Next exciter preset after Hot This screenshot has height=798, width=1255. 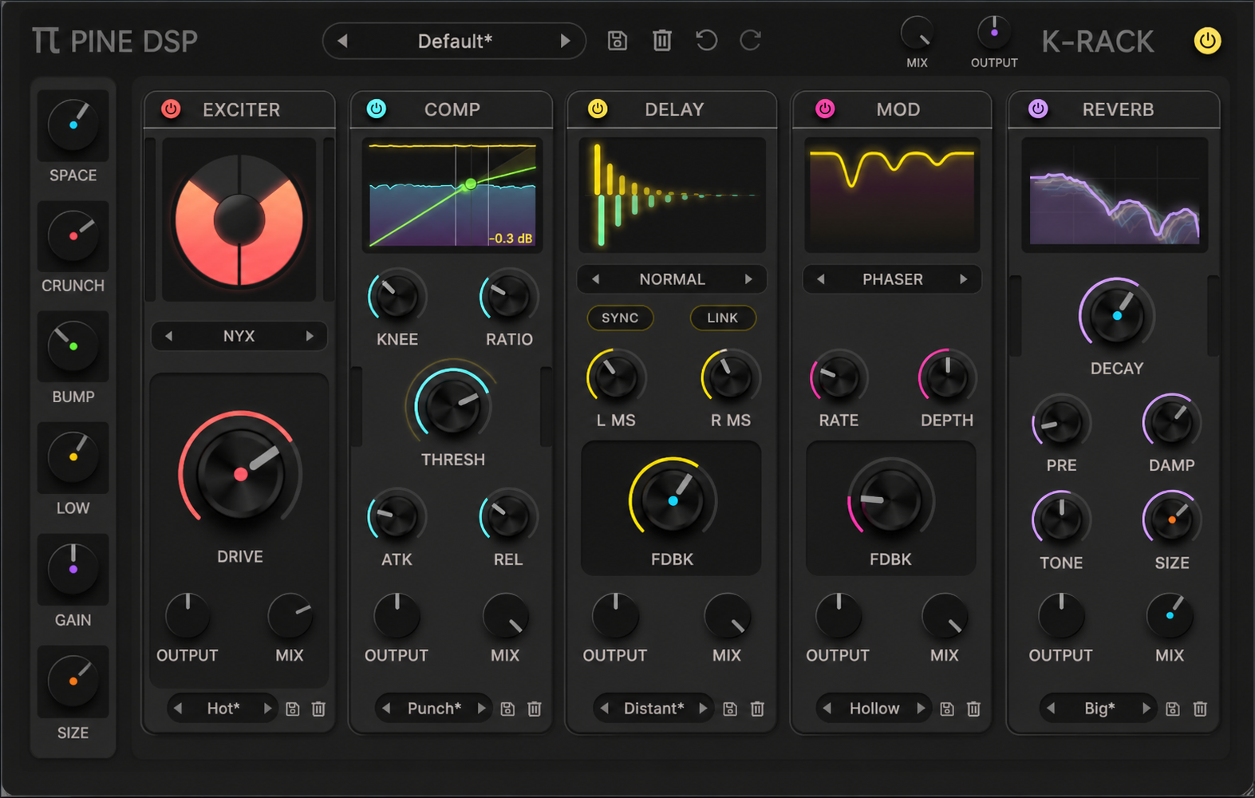(x=267, y=709)
